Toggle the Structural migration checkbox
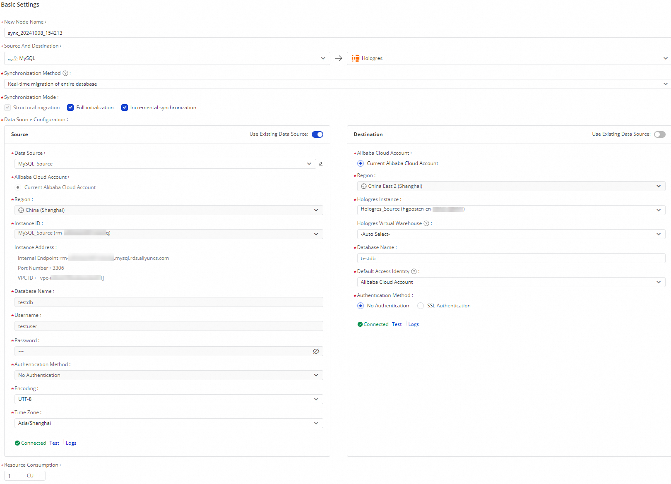This screenshot has width=671, height=484. (7, 108)
